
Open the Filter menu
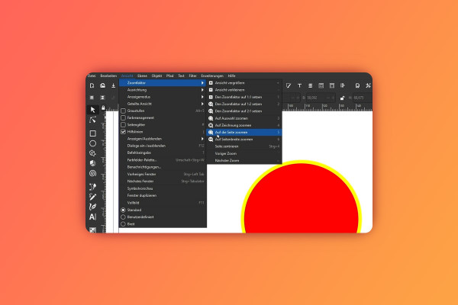point(193,76)
